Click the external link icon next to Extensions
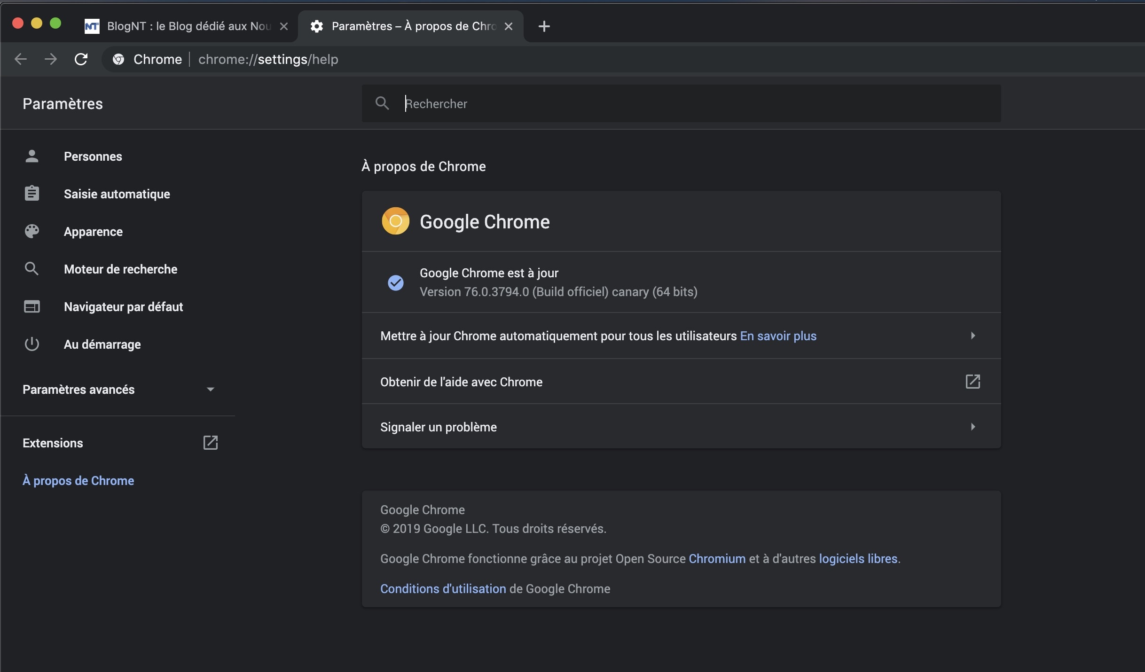 211,443
